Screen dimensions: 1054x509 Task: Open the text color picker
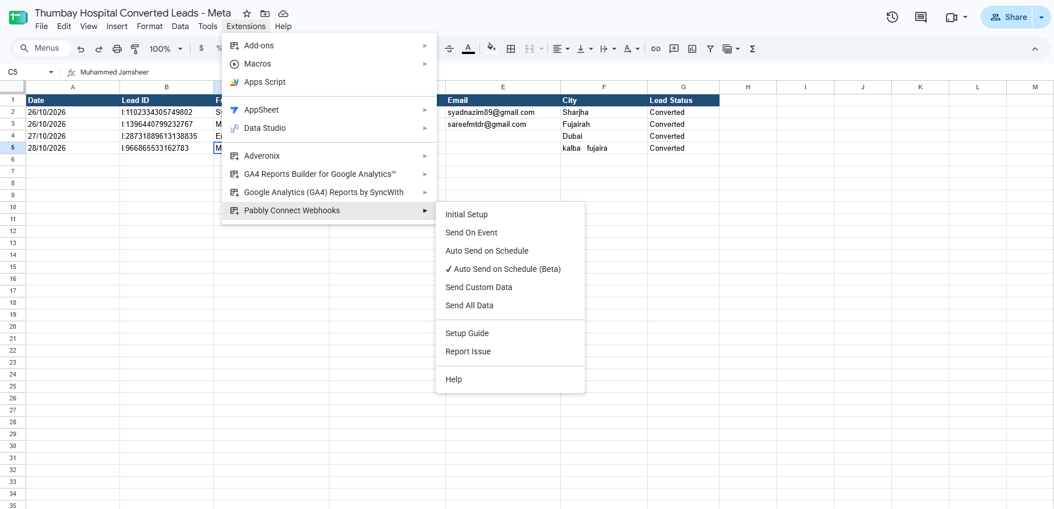(x=468, y=49)
